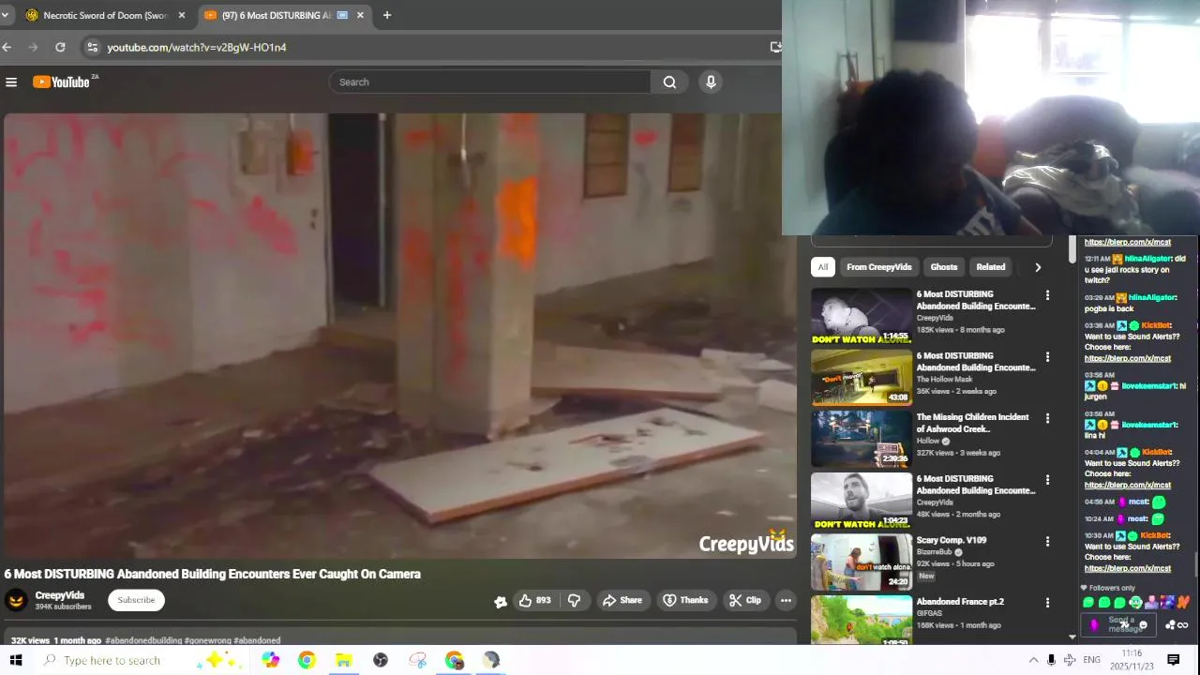Open CreepyVids channel avatar

click(16, 600)
